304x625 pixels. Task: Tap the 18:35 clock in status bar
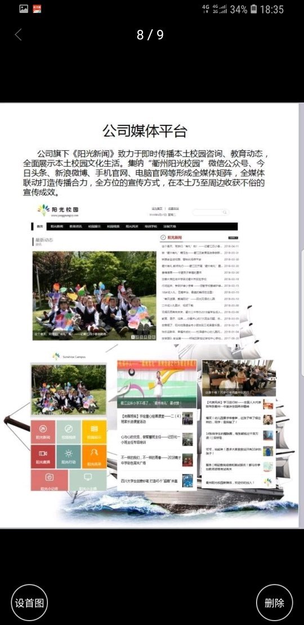(x=272, y=9)
